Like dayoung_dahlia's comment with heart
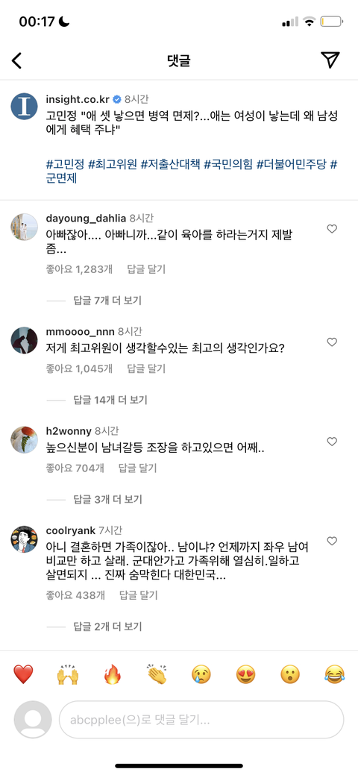Viewport: 358px width, 775px height. coord(333,229)
